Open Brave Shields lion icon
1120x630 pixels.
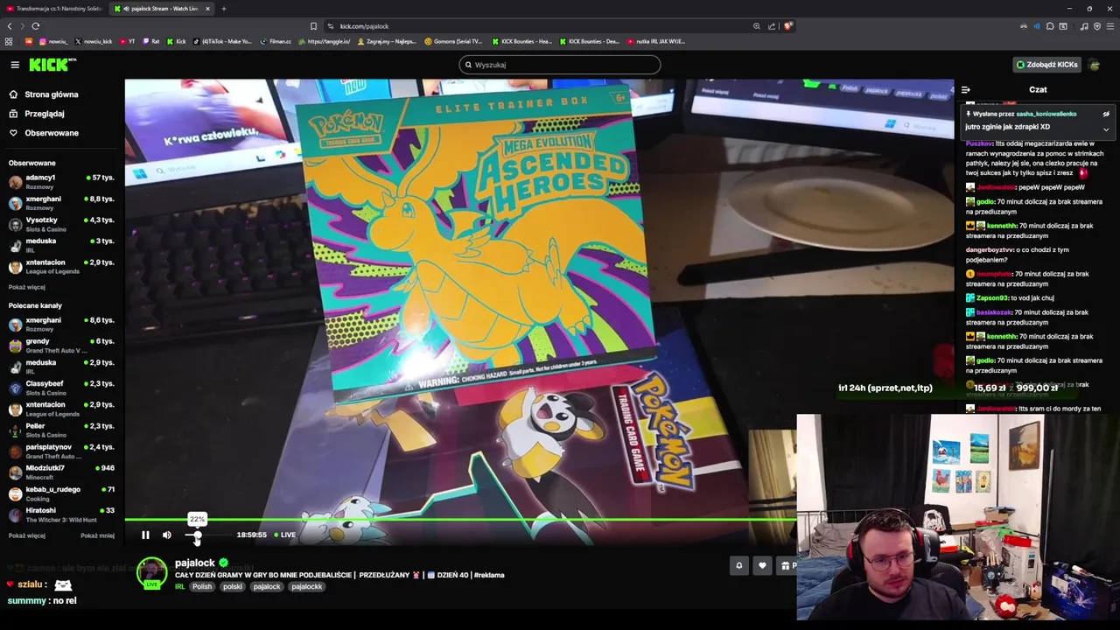[x=787, y=26]
